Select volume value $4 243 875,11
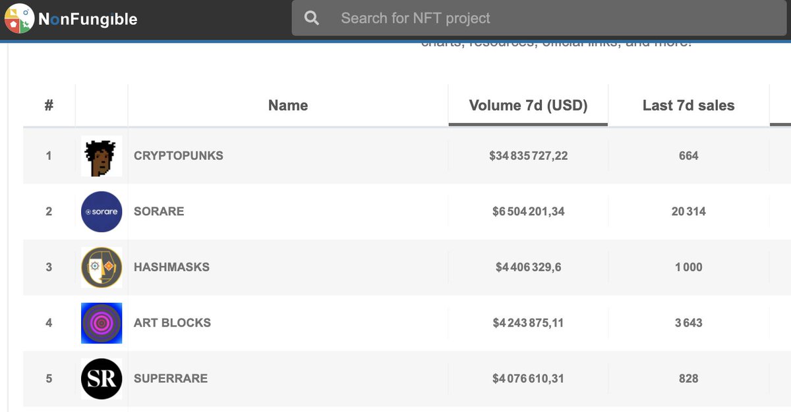 tap(528, 322)
